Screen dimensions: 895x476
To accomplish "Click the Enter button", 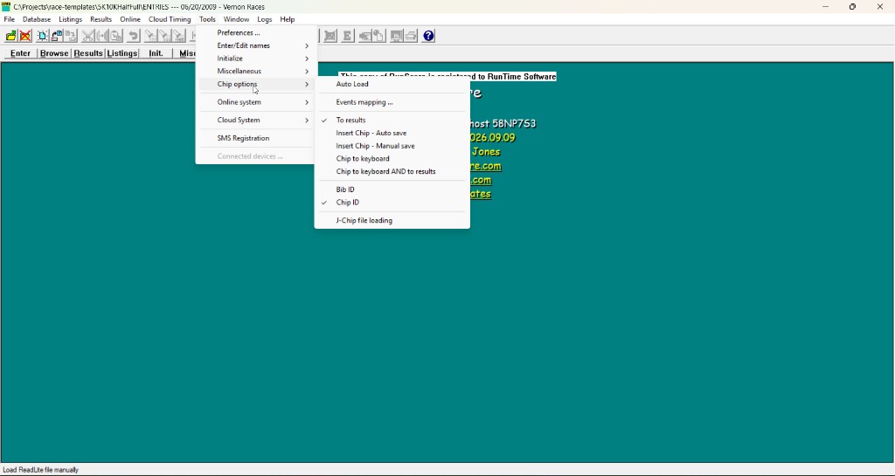I will point(21,53).
